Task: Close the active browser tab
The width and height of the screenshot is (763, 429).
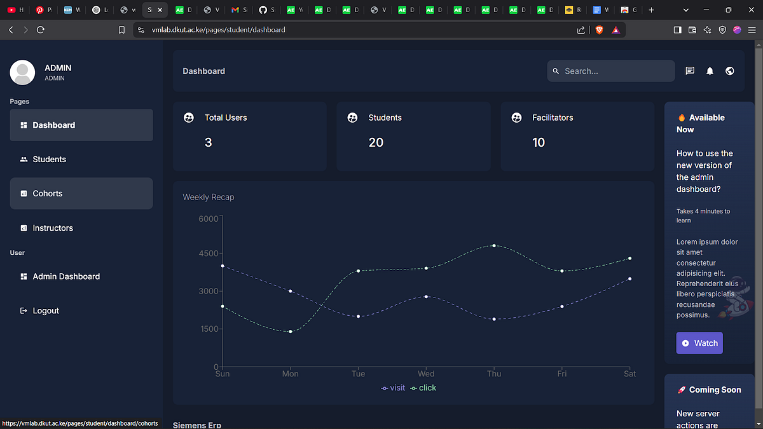Action: tap(160, 10)
